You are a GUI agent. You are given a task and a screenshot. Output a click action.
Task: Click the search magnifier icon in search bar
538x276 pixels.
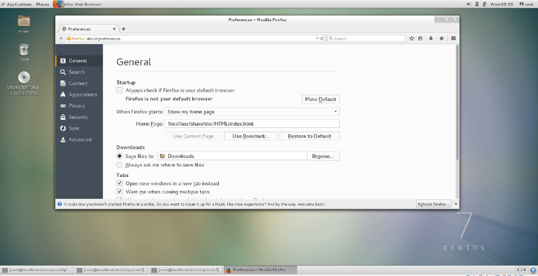coord(331,38)
